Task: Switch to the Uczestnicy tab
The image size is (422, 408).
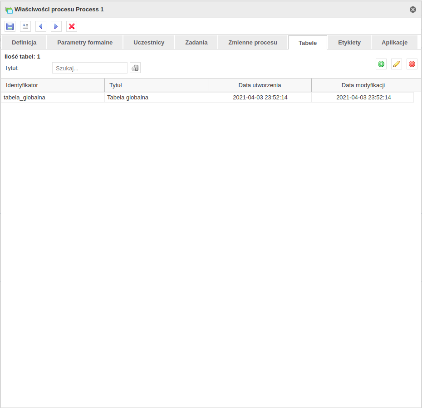Action: pyautogui.click(x=149, y=43)
